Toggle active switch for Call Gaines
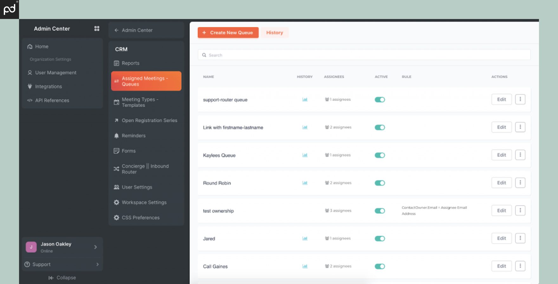Image resolution: width=558 pixels, height=284 pixels. click(380, 266)
